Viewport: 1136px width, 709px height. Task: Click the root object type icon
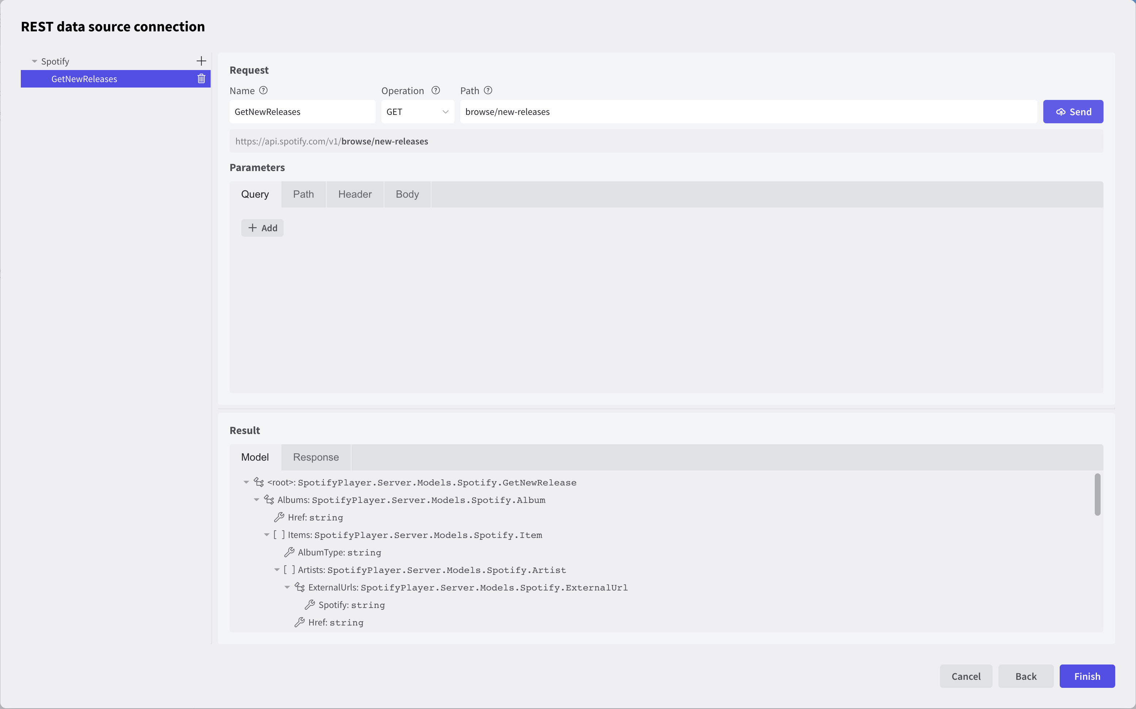258,482
